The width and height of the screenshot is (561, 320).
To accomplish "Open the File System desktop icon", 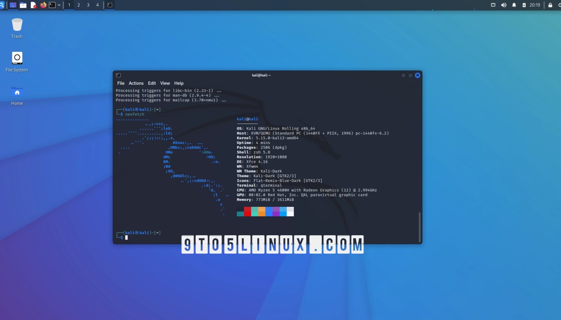I will tap(17, 62).
